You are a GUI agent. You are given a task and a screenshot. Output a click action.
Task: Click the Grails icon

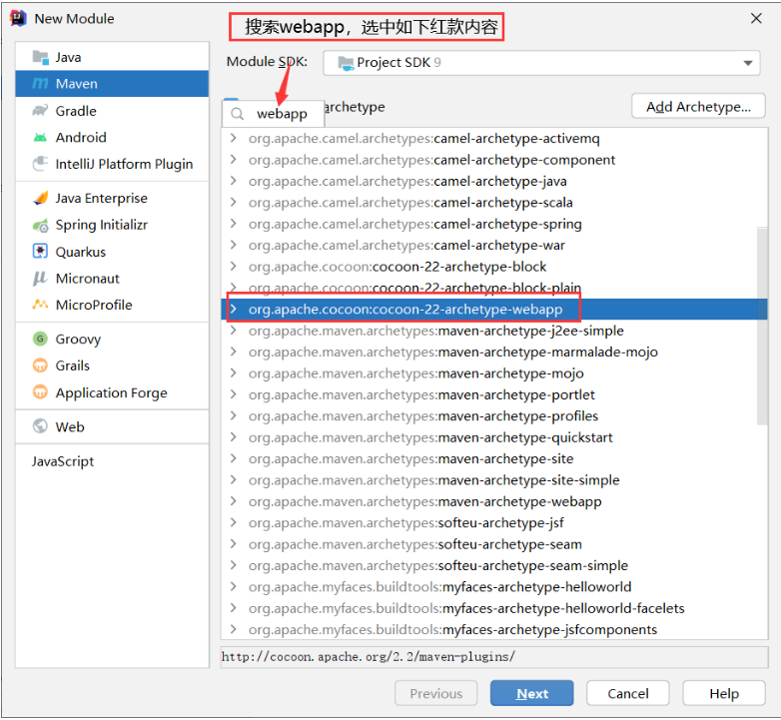(x=40, y=365)
